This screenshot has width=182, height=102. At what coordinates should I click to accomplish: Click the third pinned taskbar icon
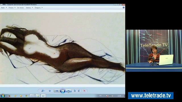click(21, 96)
